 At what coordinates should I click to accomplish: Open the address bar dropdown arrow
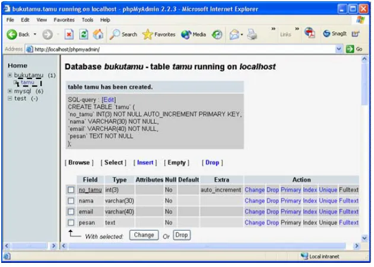coord(339,49)
